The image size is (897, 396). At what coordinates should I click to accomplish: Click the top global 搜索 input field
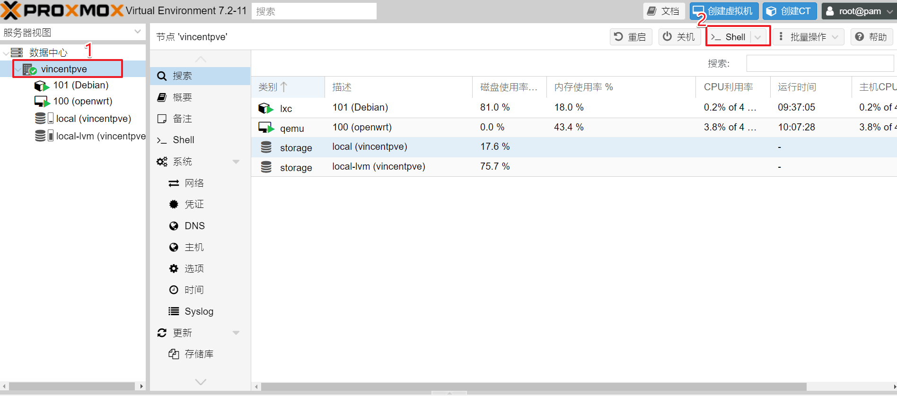(x=314, y=11)
